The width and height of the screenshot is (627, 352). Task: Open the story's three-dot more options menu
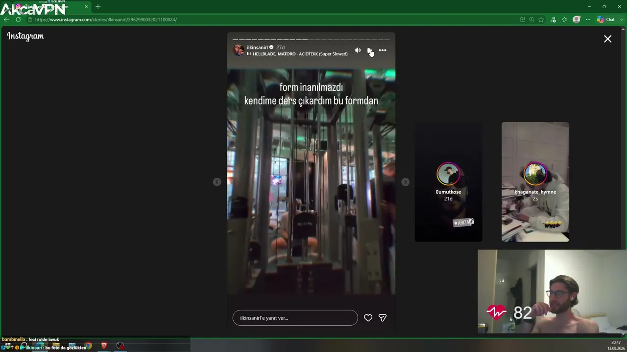(x=383, y=50)
